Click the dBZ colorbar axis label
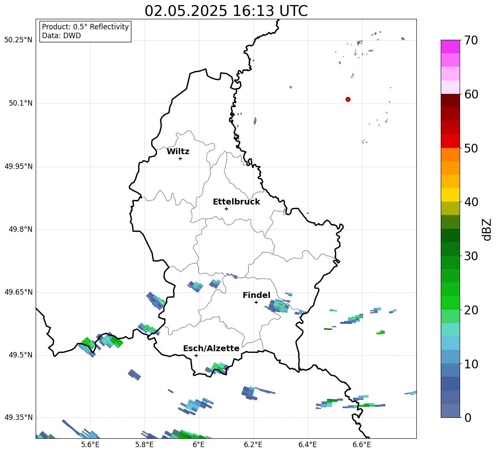The height and width of the screenshot is (453, 497). 487,230
